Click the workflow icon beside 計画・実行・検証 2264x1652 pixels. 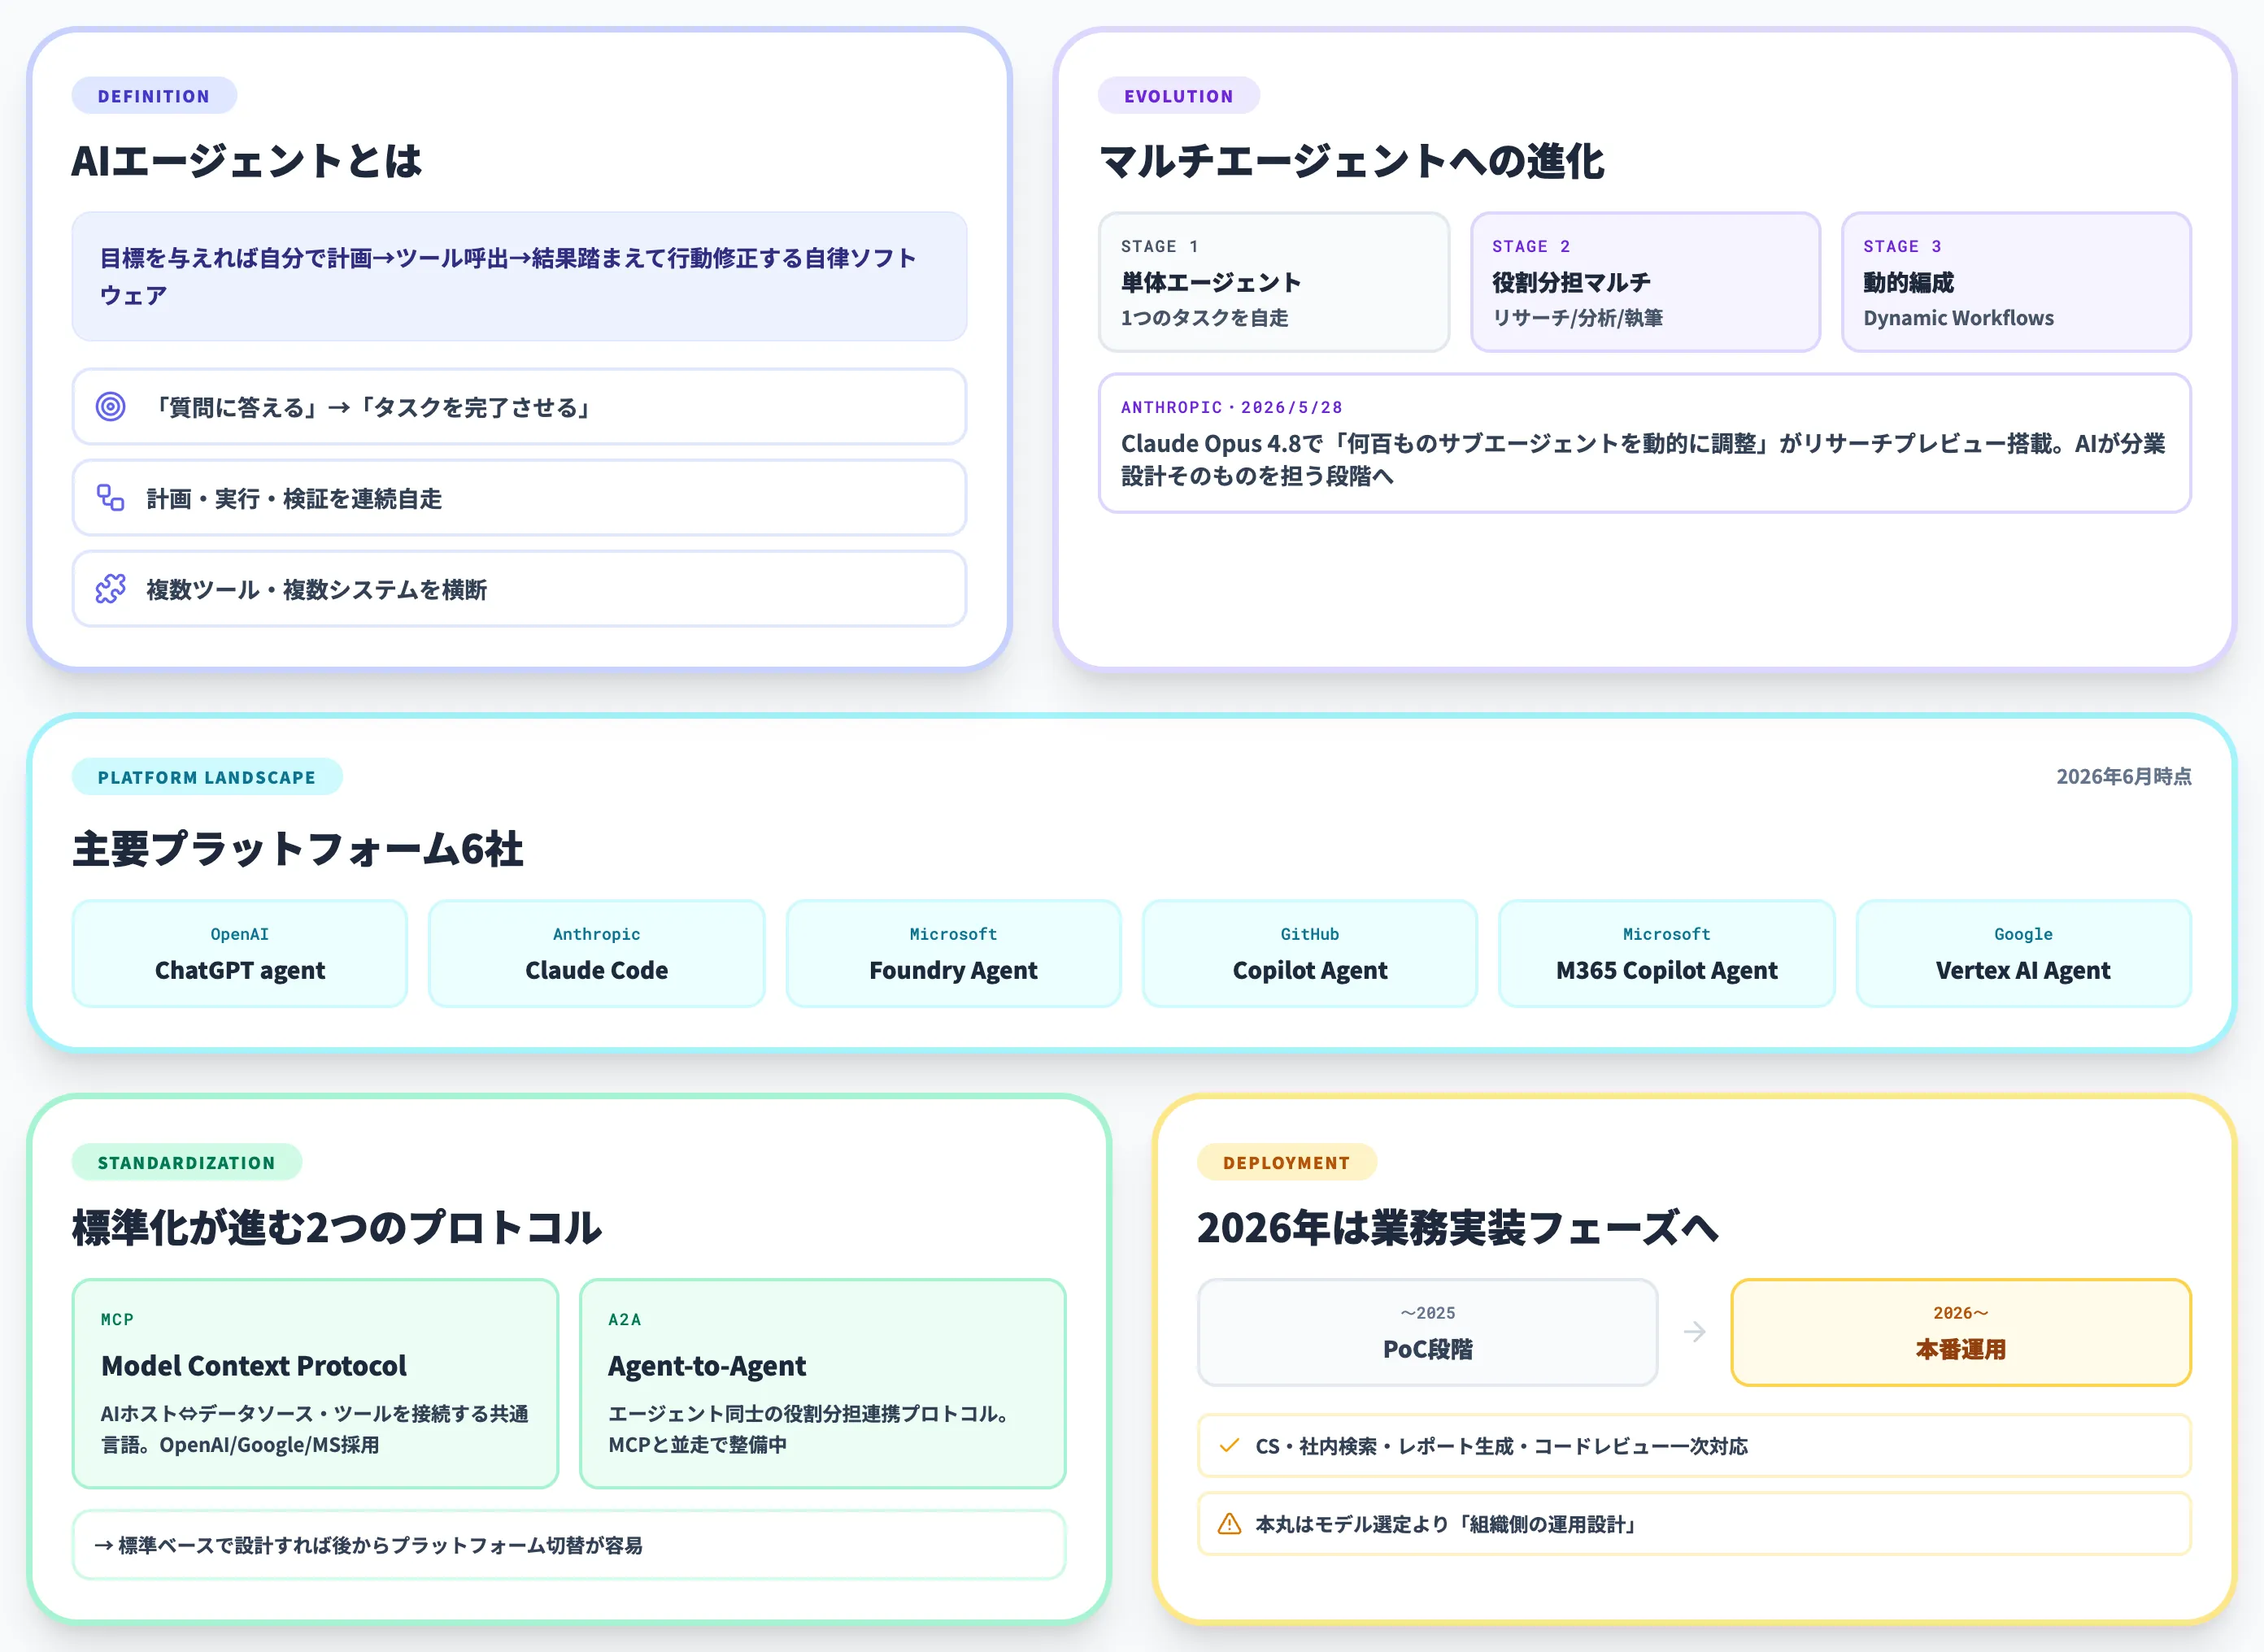pos(110,498)
